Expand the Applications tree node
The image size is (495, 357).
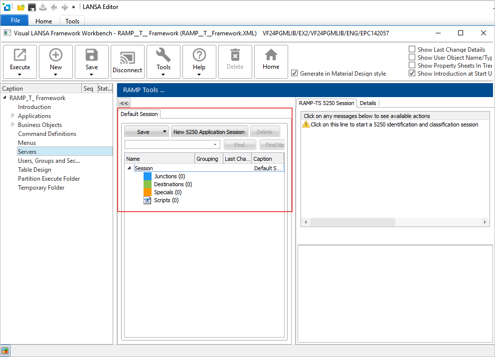point(13,116)
